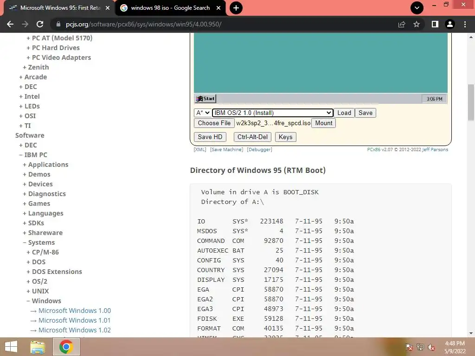475x356 pixels.
Task: Send Ctrl-Alt-Del to the emulator
Action: (x=252, y=137)
